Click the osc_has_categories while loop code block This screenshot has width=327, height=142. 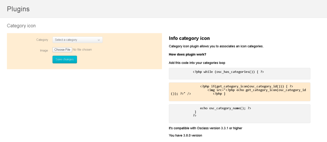240,74
